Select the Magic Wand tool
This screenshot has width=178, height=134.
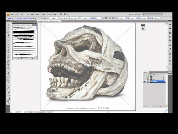8,30
